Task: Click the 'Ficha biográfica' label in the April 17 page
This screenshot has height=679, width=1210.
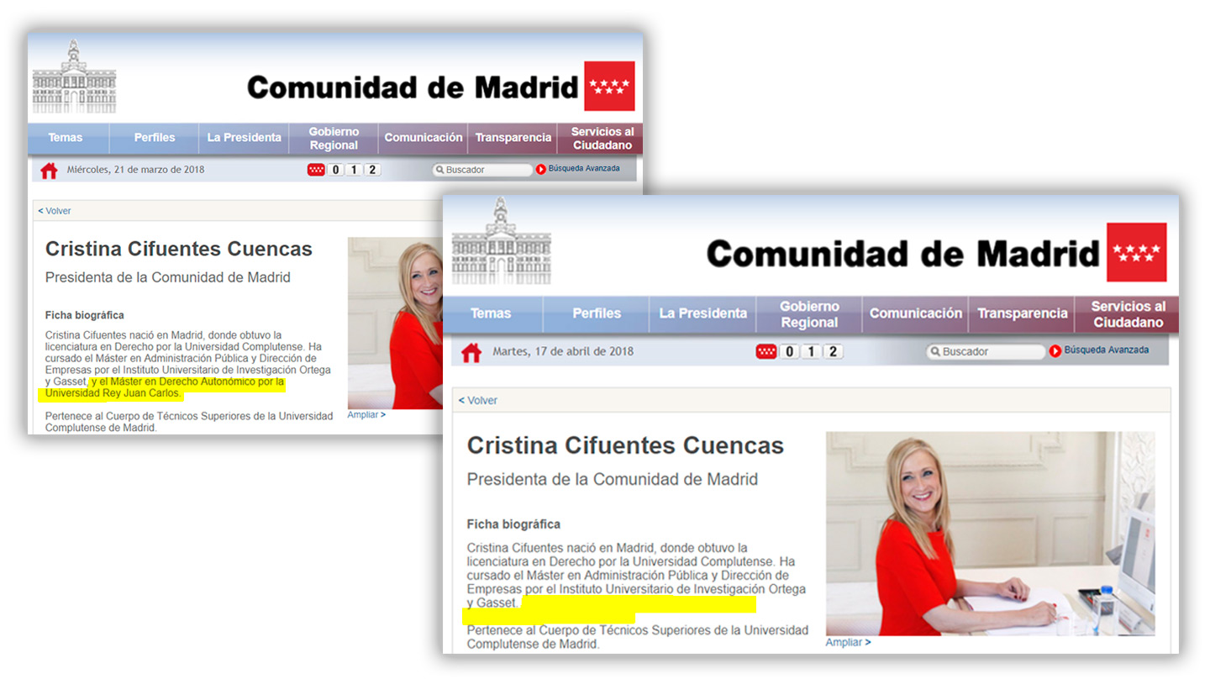Action: [513, 524]
